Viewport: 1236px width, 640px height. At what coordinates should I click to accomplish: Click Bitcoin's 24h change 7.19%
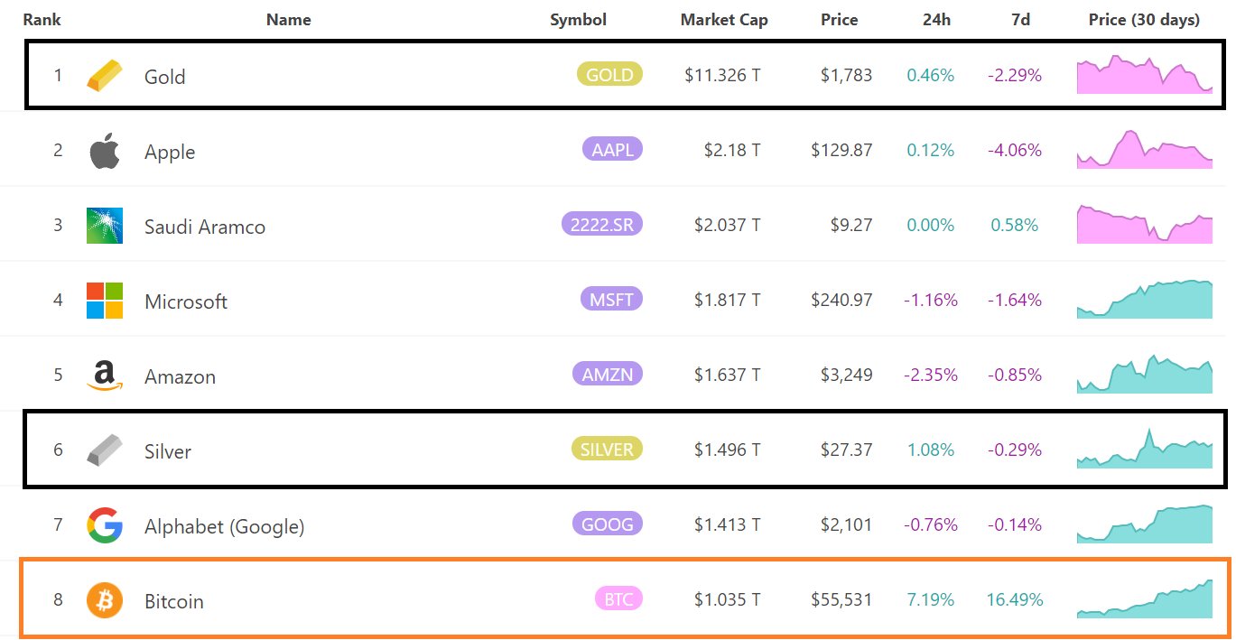pyautogui.click(x=930, y=599)
